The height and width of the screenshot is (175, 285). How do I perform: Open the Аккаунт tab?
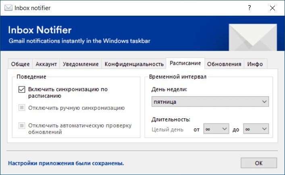click(46, 64)
